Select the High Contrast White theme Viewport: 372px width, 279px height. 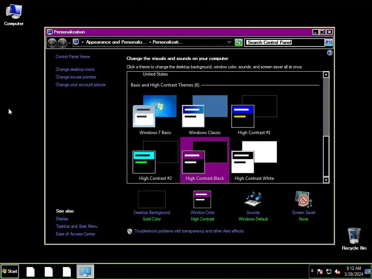254,160
